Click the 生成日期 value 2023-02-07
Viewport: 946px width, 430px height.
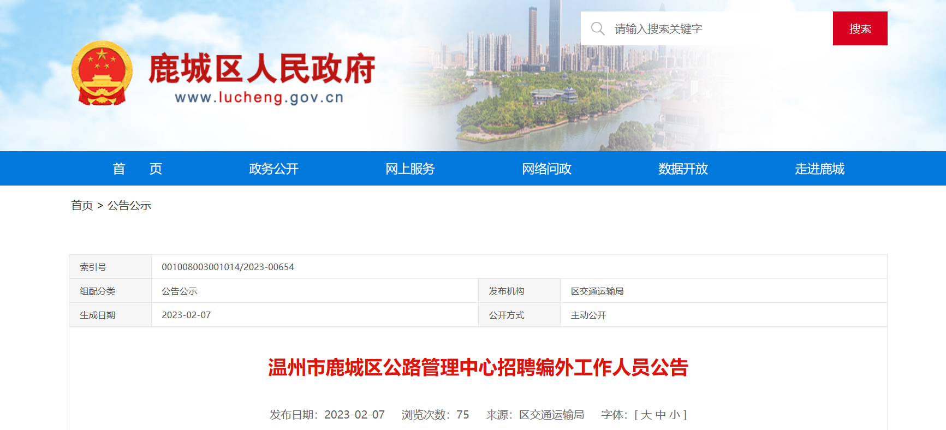click(x=186, y=315)
